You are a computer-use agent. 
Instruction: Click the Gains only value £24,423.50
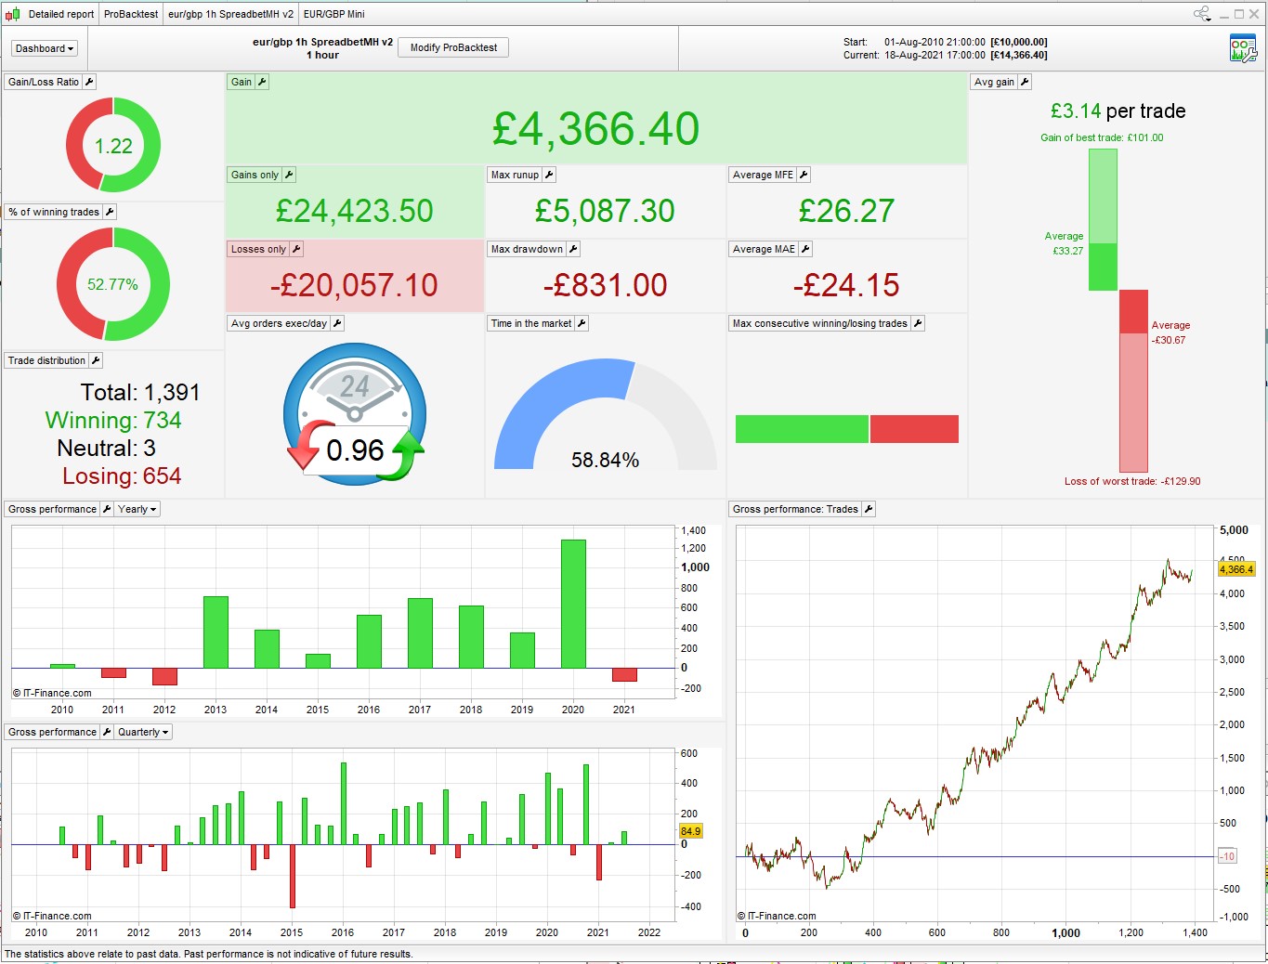coord(355,211)
